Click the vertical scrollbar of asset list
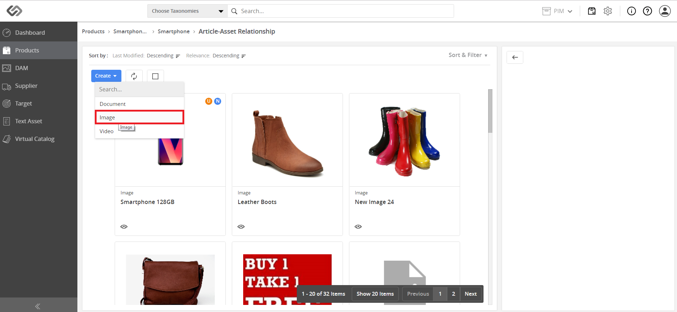The image size is (677, 312). pos(490,111)
